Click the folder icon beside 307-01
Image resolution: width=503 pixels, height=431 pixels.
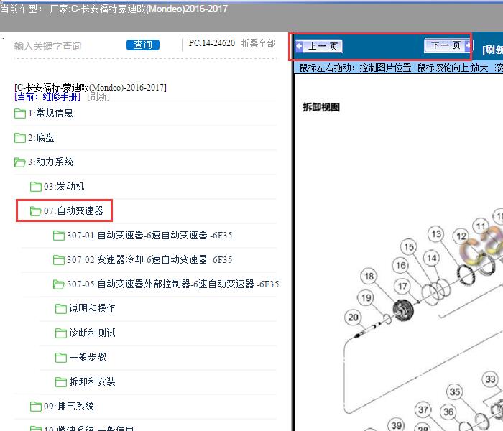[x=58, y=236]
